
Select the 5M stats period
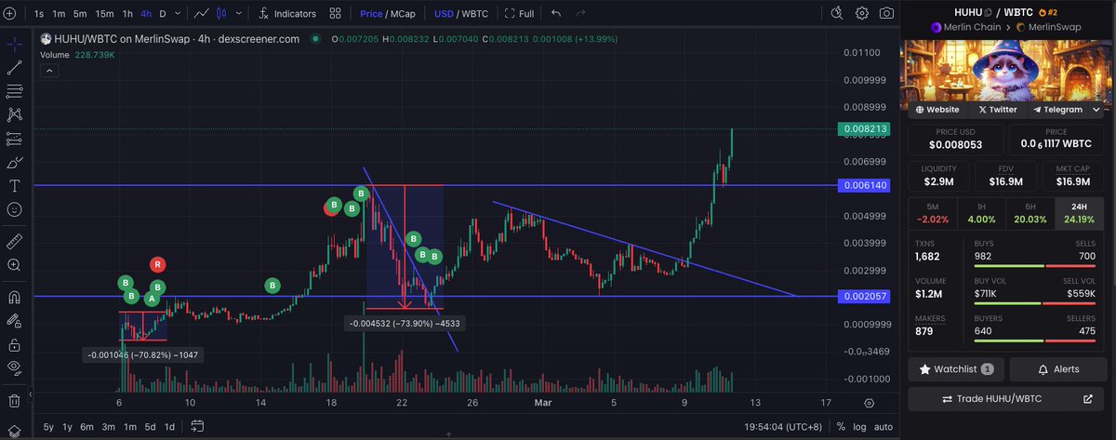click(x=933, y=213)
